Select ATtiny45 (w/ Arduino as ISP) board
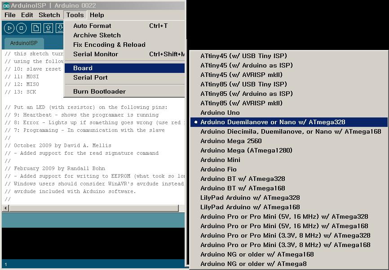Screen dimensions: 389x270 coord(289,65)
